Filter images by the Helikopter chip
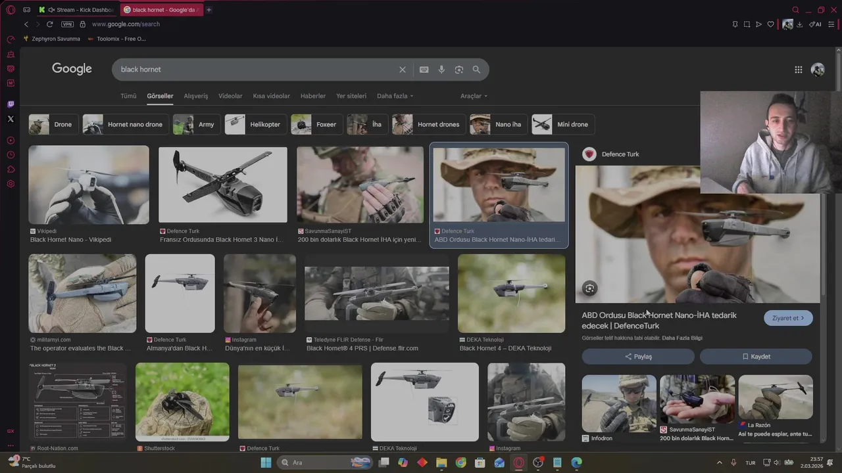This screenshot has width=842, height=473. coord(256,124)
